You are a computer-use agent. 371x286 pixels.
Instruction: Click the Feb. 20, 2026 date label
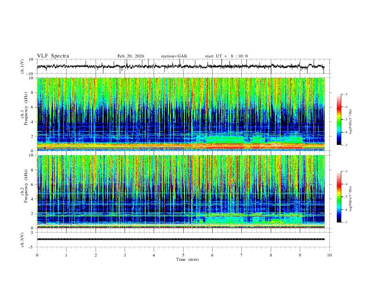click(x=131, y=56)
